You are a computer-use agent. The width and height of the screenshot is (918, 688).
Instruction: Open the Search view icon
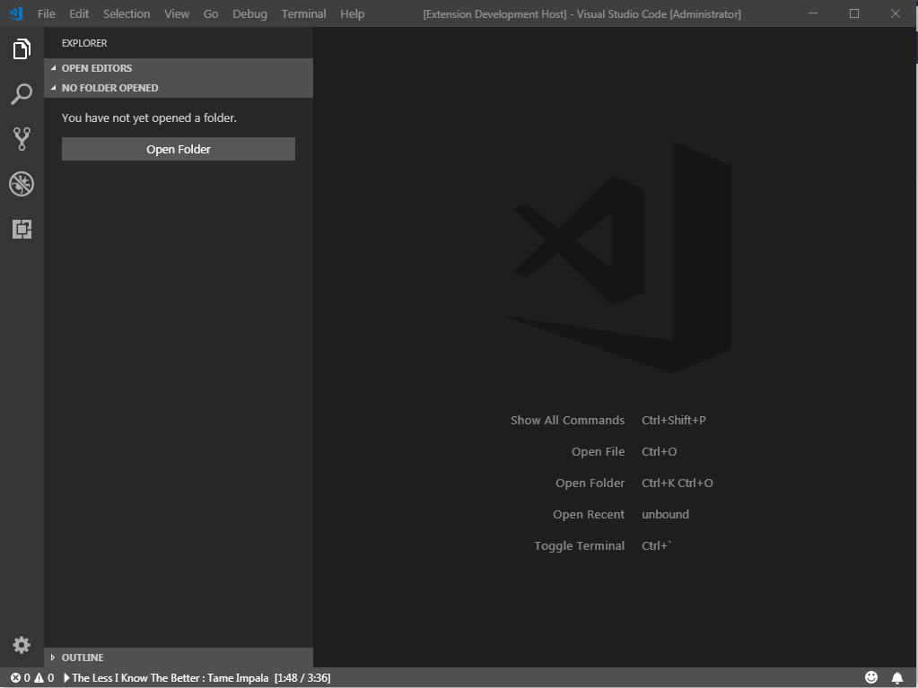(x=22, y=93)
